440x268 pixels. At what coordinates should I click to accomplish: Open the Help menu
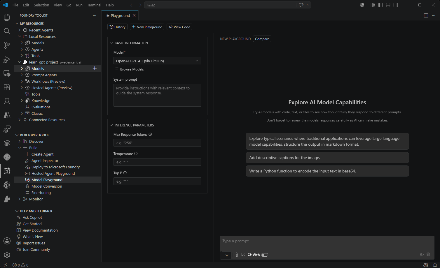[x=110, y=5]
